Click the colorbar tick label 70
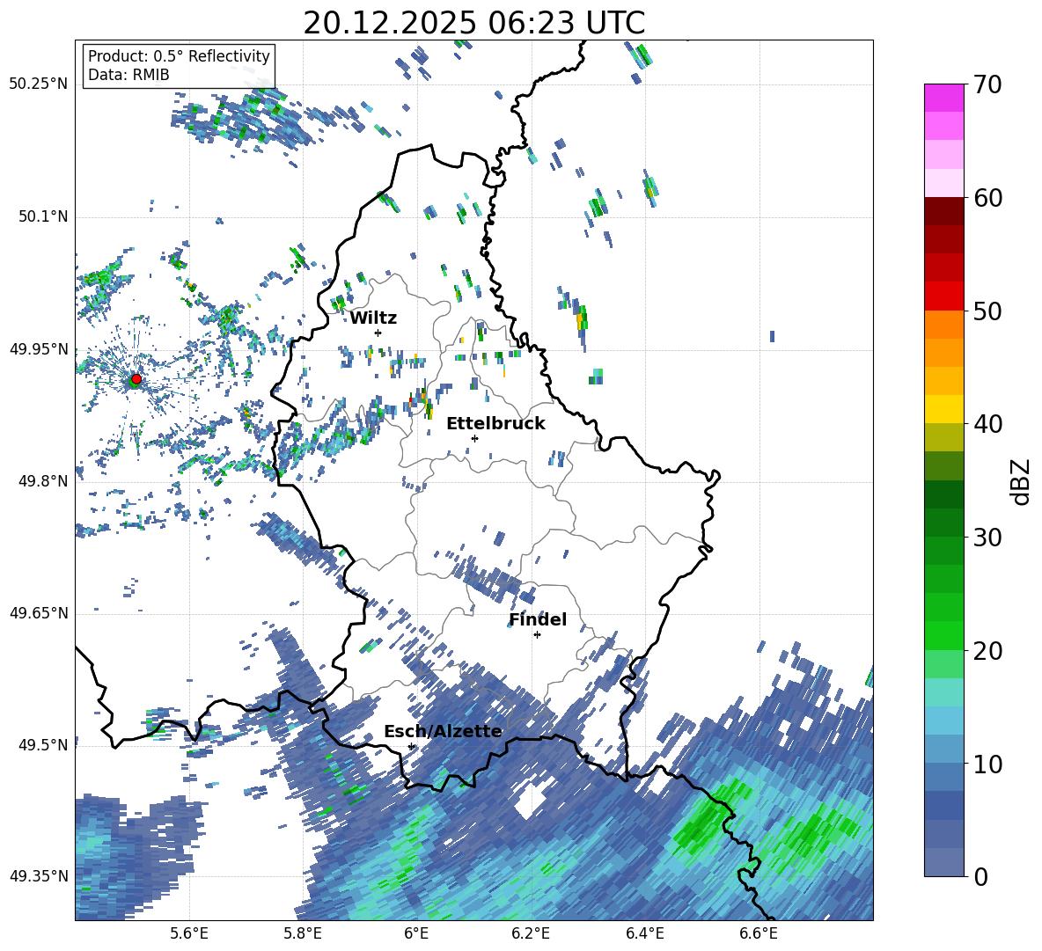 (x=987, y=85)
